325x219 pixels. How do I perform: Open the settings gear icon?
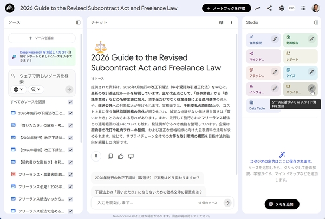tap(282, 8)
